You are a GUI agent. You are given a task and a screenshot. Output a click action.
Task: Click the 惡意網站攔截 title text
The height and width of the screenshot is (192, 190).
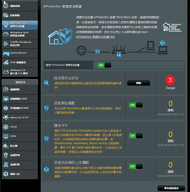[x=65, y=103]
